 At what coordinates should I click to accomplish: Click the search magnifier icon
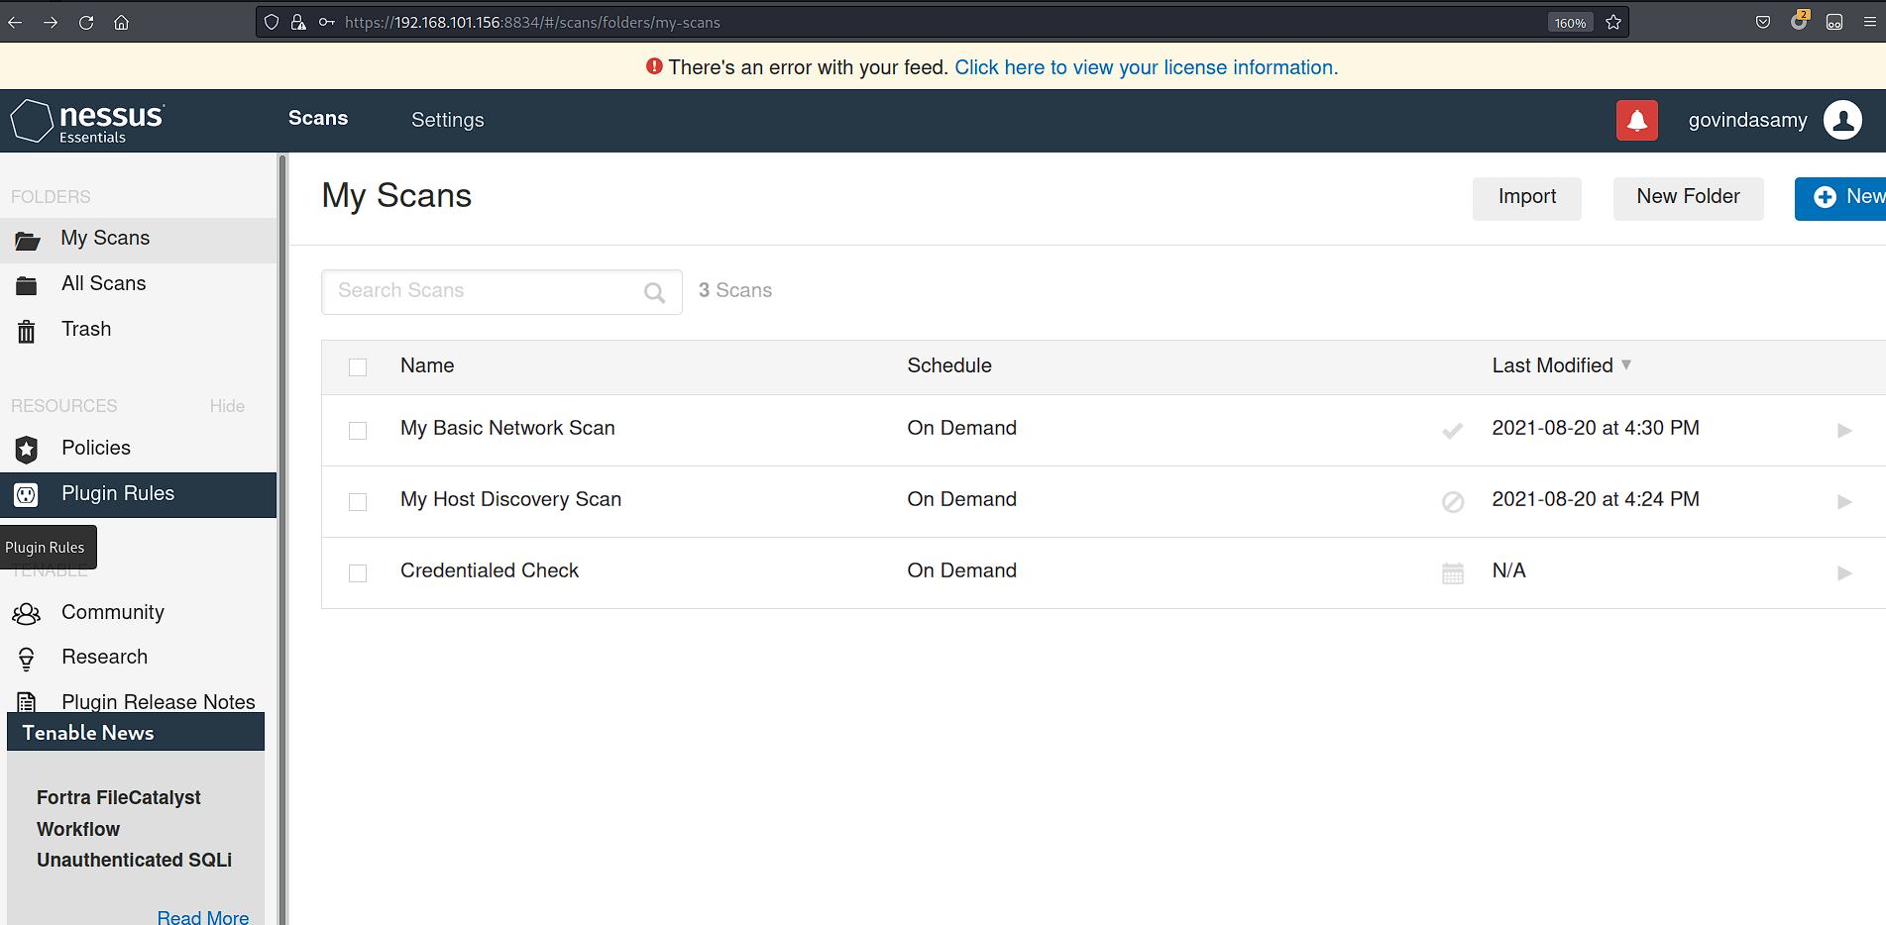click(654, 292)
